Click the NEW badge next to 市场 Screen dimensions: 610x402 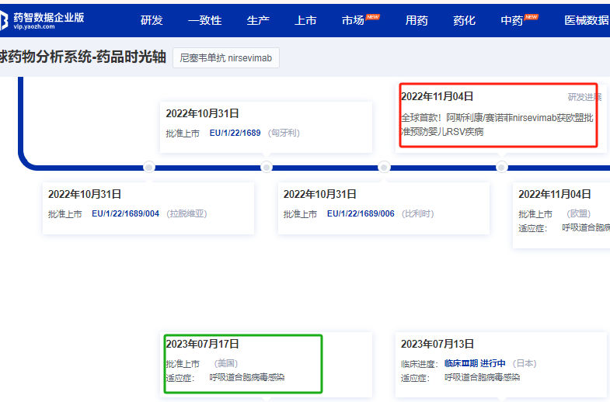coord(373,17)
